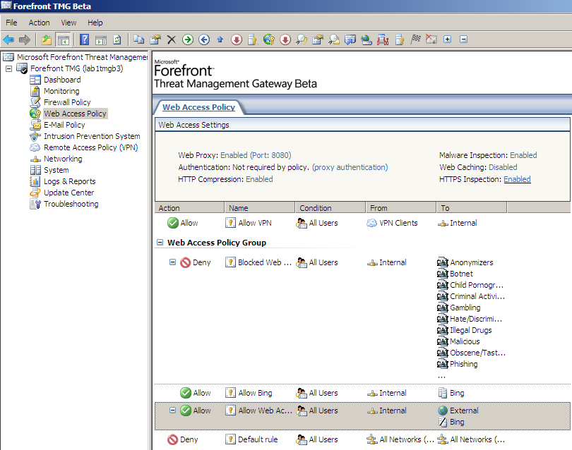572x450 pixels.
Task: Click 'External' destination in Allow Web Access rule
Action: (464, 411)
